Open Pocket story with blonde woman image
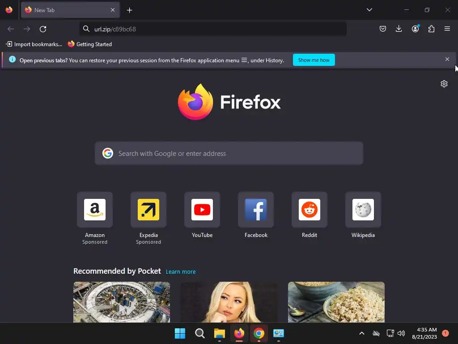The height and width of the screenshot is (344, 458). tap(229, 302)
